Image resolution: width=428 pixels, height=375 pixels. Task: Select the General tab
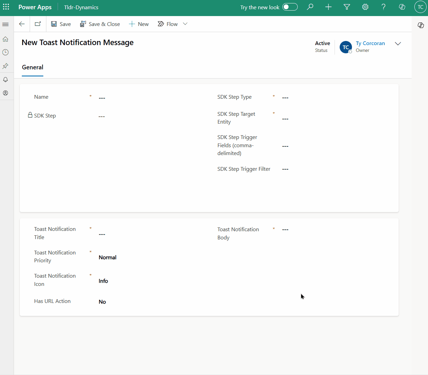[33, 67]
